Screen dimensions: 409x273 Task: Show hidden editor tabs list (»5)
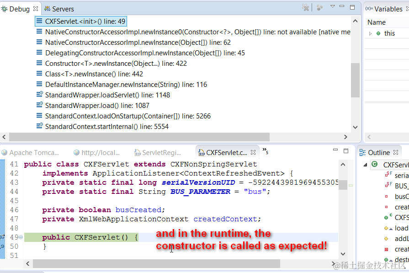tap(265, 151)
